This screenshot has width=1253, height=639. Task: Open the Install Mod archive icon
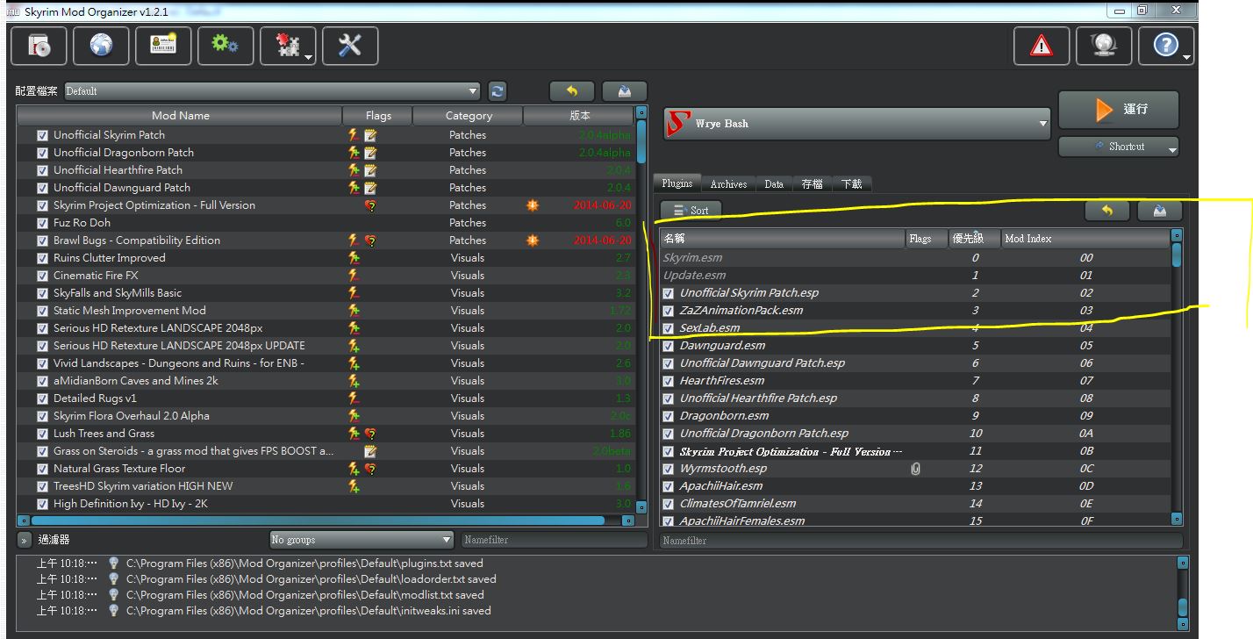[x=38, y=46]
